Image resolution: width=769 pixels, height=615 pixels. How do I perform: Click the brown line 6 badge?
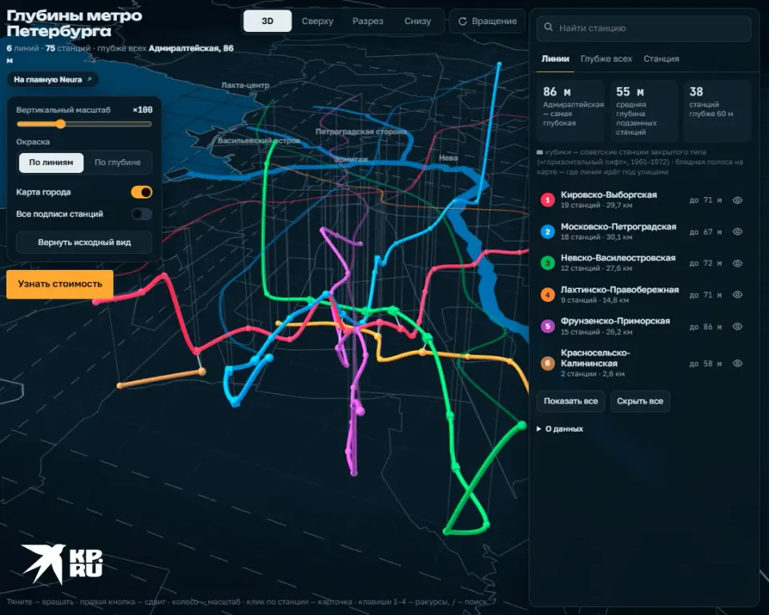click(547, 363)
